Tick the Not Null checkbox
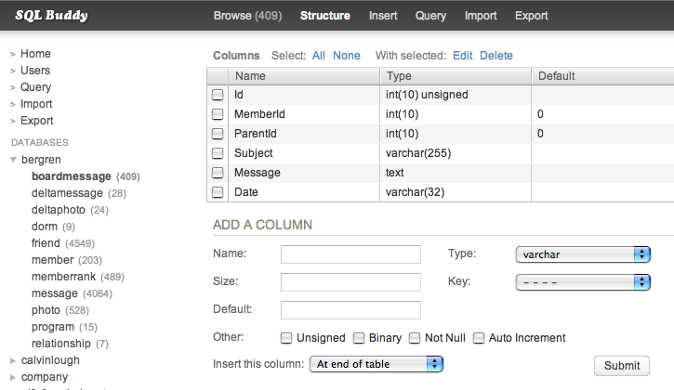Viewport: 674px width, 390px height. (x=415, y=338)
